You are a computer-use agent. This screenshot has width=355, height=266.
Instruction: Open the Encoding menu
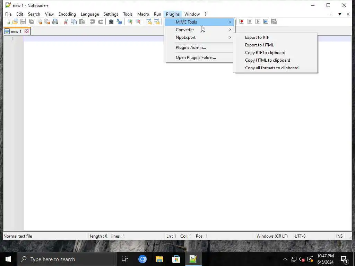click(x=67, y=14)
